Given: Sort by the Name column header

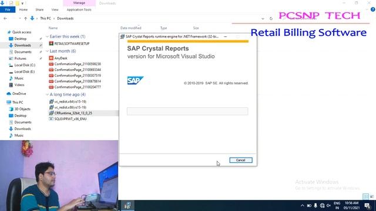Looking at the screenshot, I should click(x=53, y=28).
